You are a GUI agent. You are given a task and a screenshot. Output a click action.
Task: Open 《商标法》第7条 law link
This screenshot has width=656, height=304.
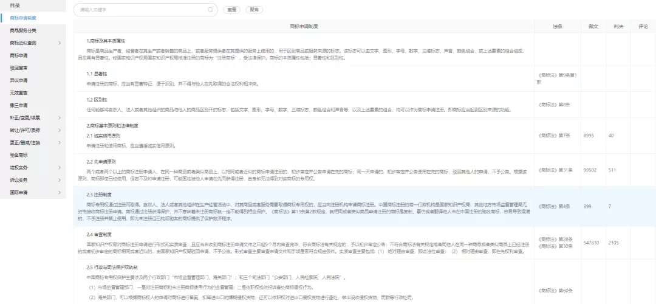[x=554, y=135]
